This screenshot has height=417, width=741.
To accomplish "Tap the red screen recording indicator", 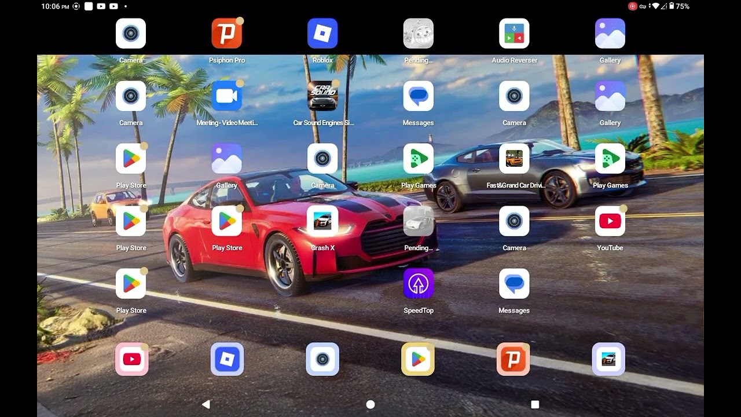I will [633, 6].
